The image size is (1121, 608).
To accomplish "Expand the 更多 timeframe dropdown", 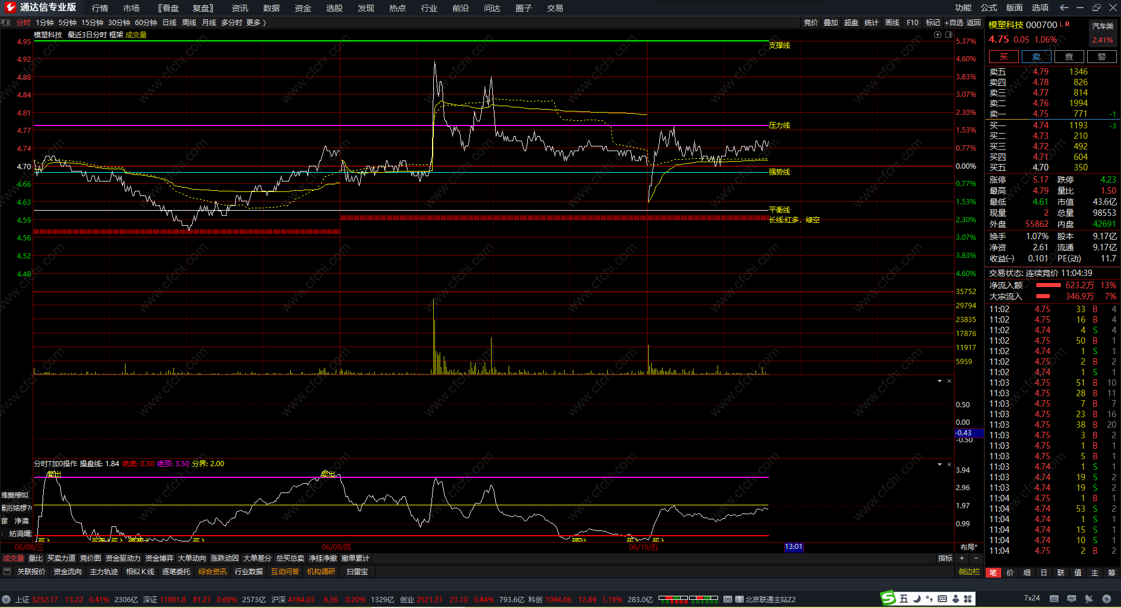I will click(256, 23).
